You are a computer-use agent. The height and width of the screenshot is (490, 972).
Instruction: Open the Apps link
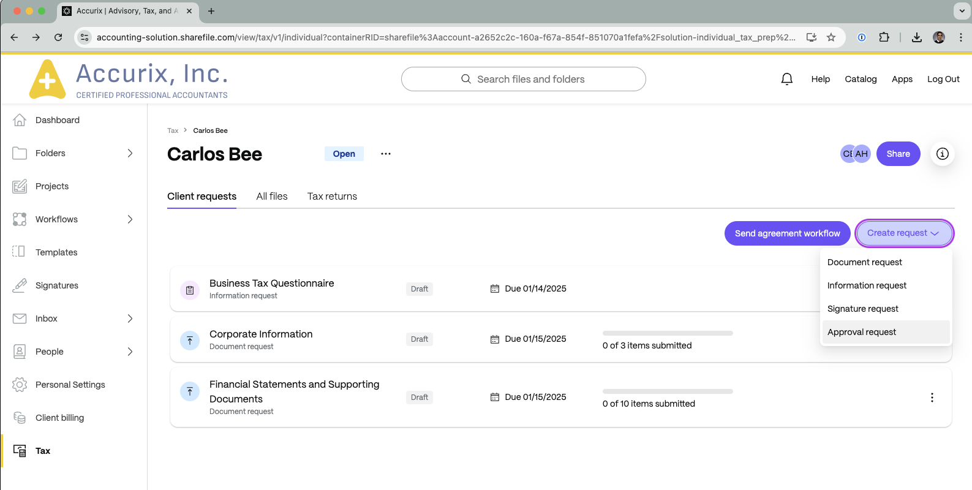[902, 79]
